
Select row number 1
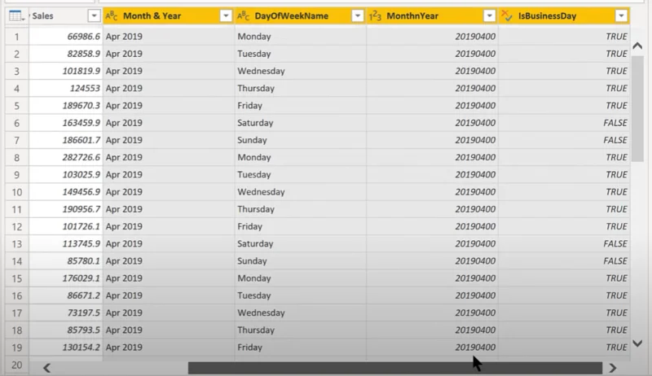pyautogui.click(x=16, y=37)
